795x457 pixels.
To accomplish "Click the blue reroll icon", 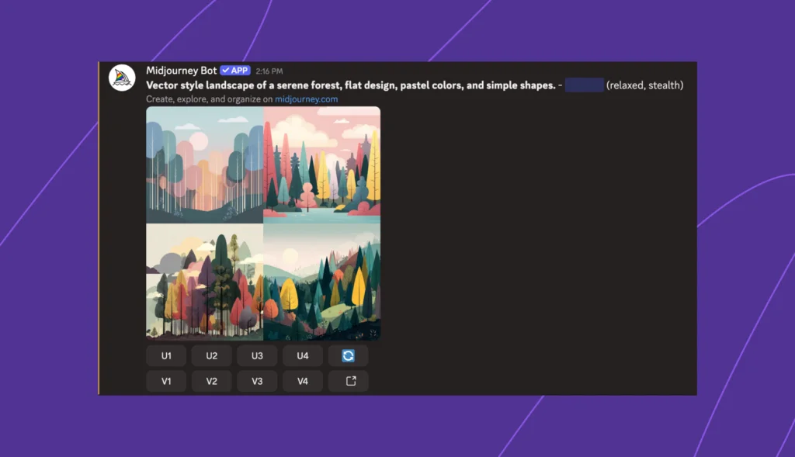I will tap(348, 355).
